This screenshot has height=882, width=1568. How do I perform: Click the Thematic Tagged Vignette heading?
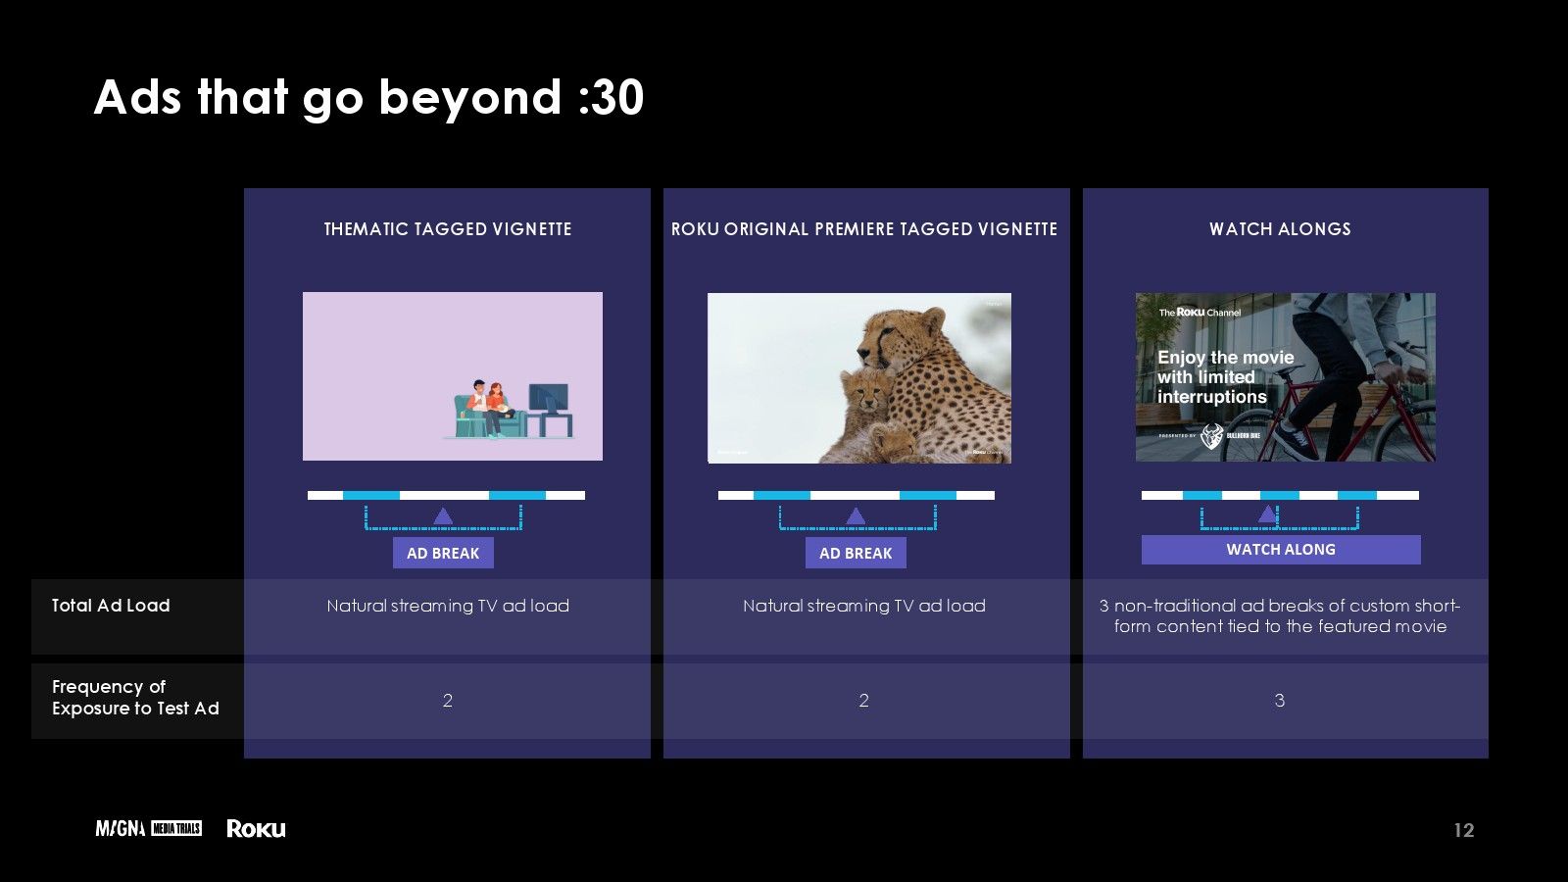coord(448,229)
